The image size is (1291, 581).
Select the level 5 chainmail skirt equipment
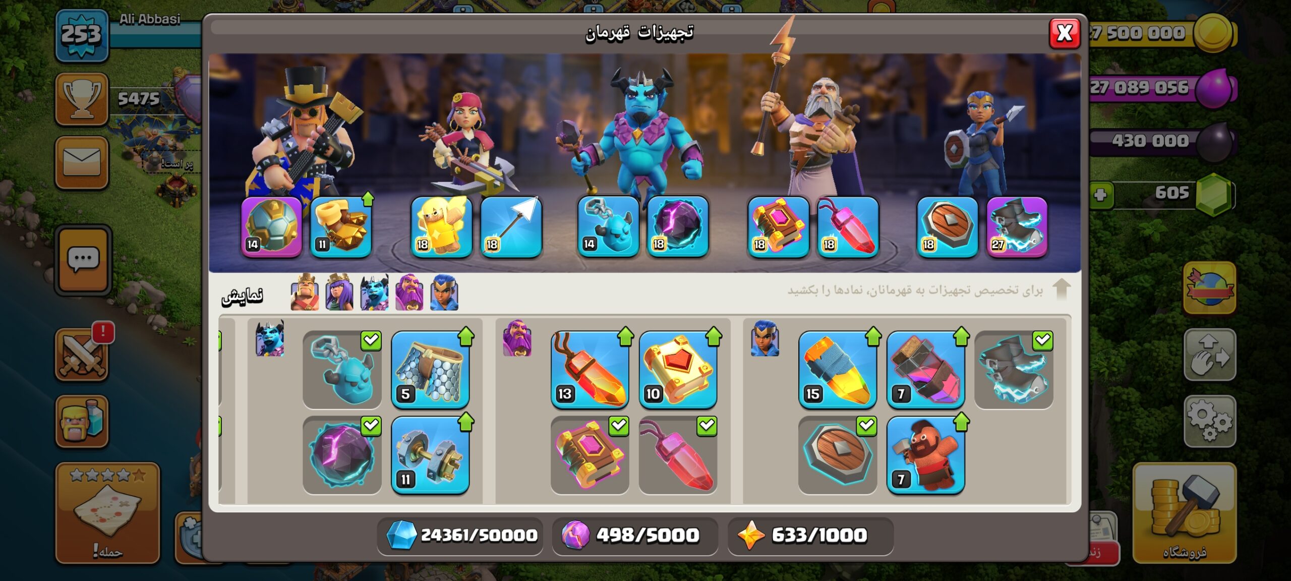[430, 369]
